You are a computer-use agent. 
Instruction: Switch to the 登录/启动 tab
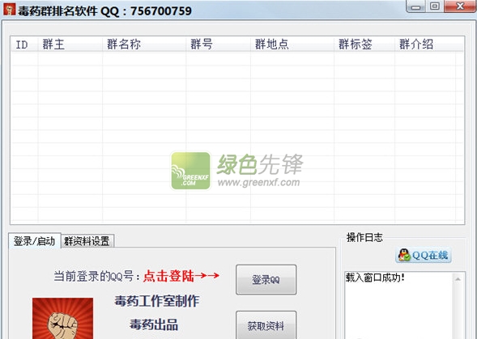pyautogui.click(x=34, y=241)
